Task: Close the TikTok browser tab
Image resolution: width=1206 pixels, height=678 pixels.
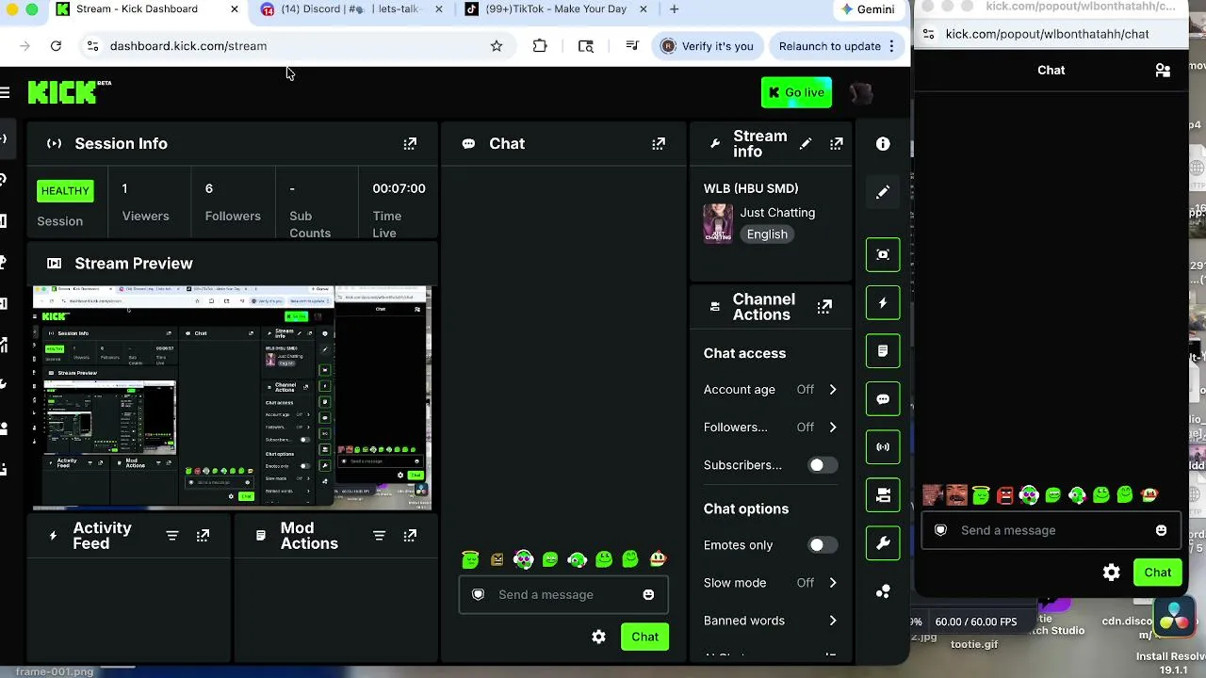Action: point(644,9)
